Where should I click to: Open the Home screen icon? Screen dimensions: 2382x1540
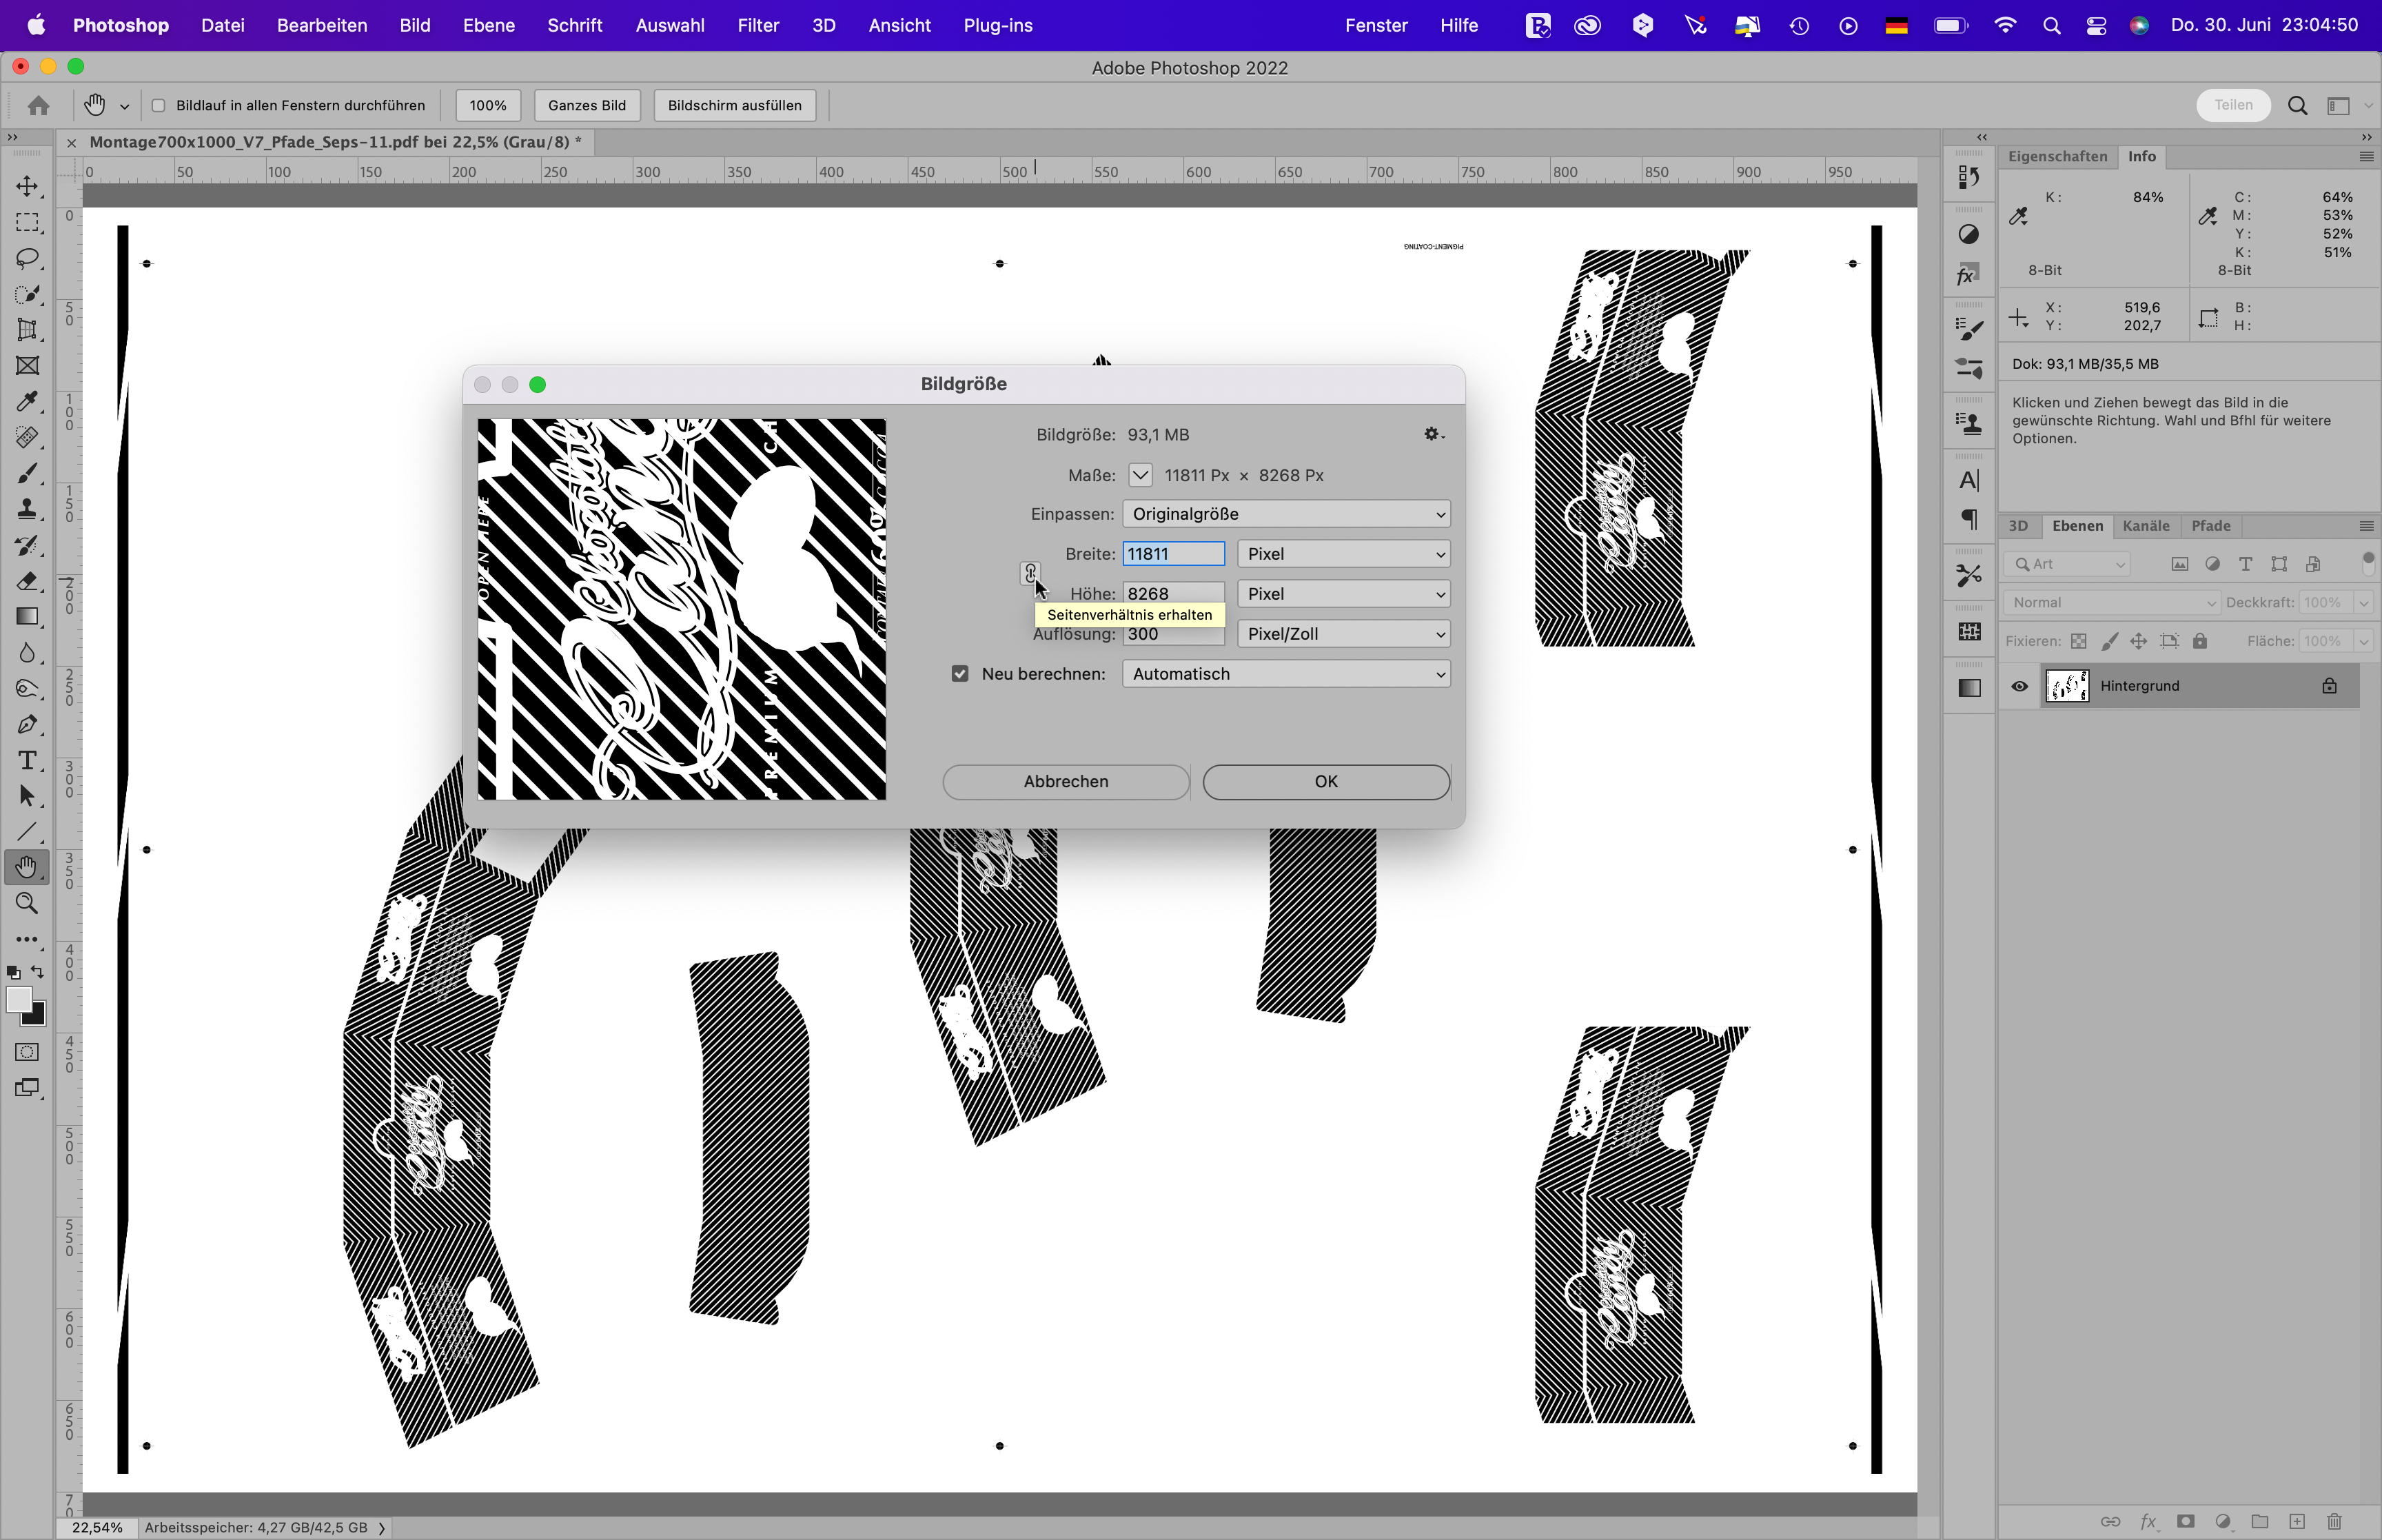(39, 105)
